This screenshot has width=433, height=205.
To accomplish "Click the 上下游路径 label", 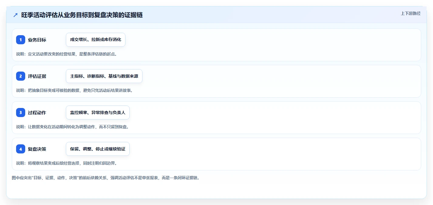I will [411, 13].
